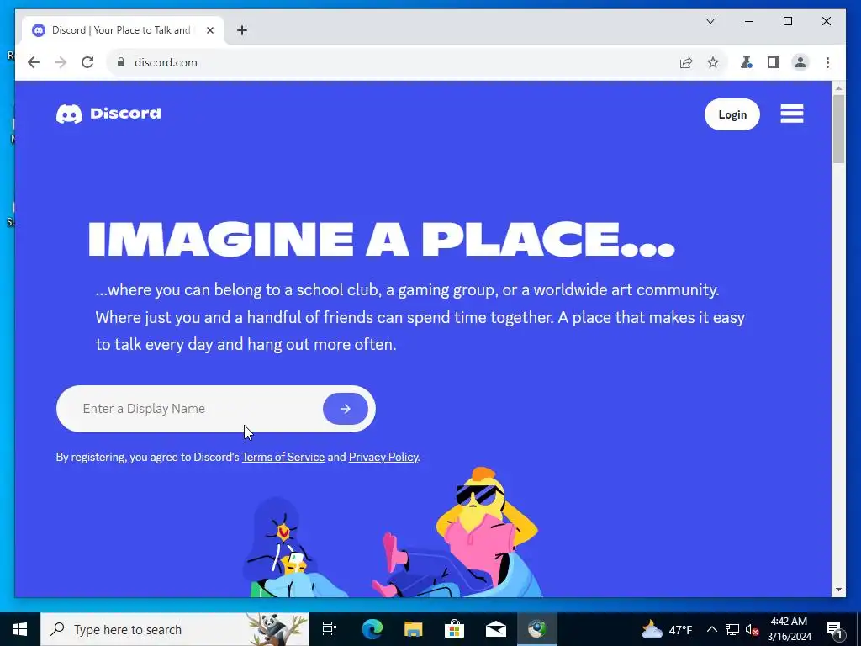The height and width of the screenshot is (646, 861).
Task: Click the IMAGINE A PLACE... headline
Action: 381,240
